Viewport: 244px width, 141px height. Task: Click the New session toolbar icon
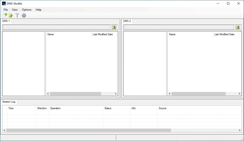[5, 16]
